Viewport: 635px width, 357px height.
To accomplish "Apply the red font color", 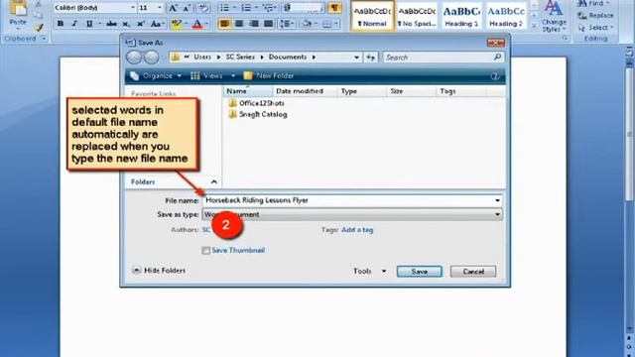I will click(197, 24).
